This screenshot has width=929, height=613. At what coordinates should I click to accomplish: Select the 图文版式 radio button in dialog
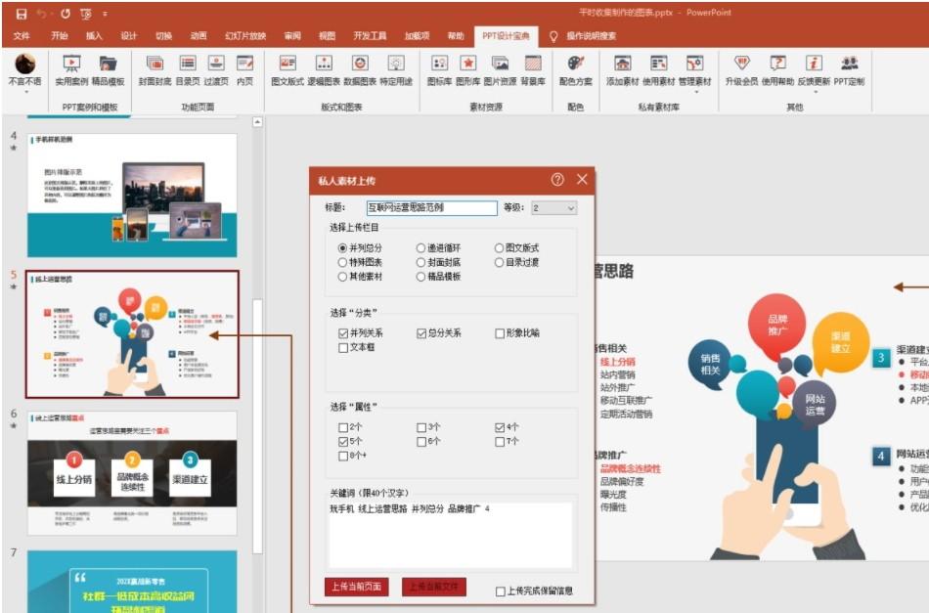click(x=499, y=247)
